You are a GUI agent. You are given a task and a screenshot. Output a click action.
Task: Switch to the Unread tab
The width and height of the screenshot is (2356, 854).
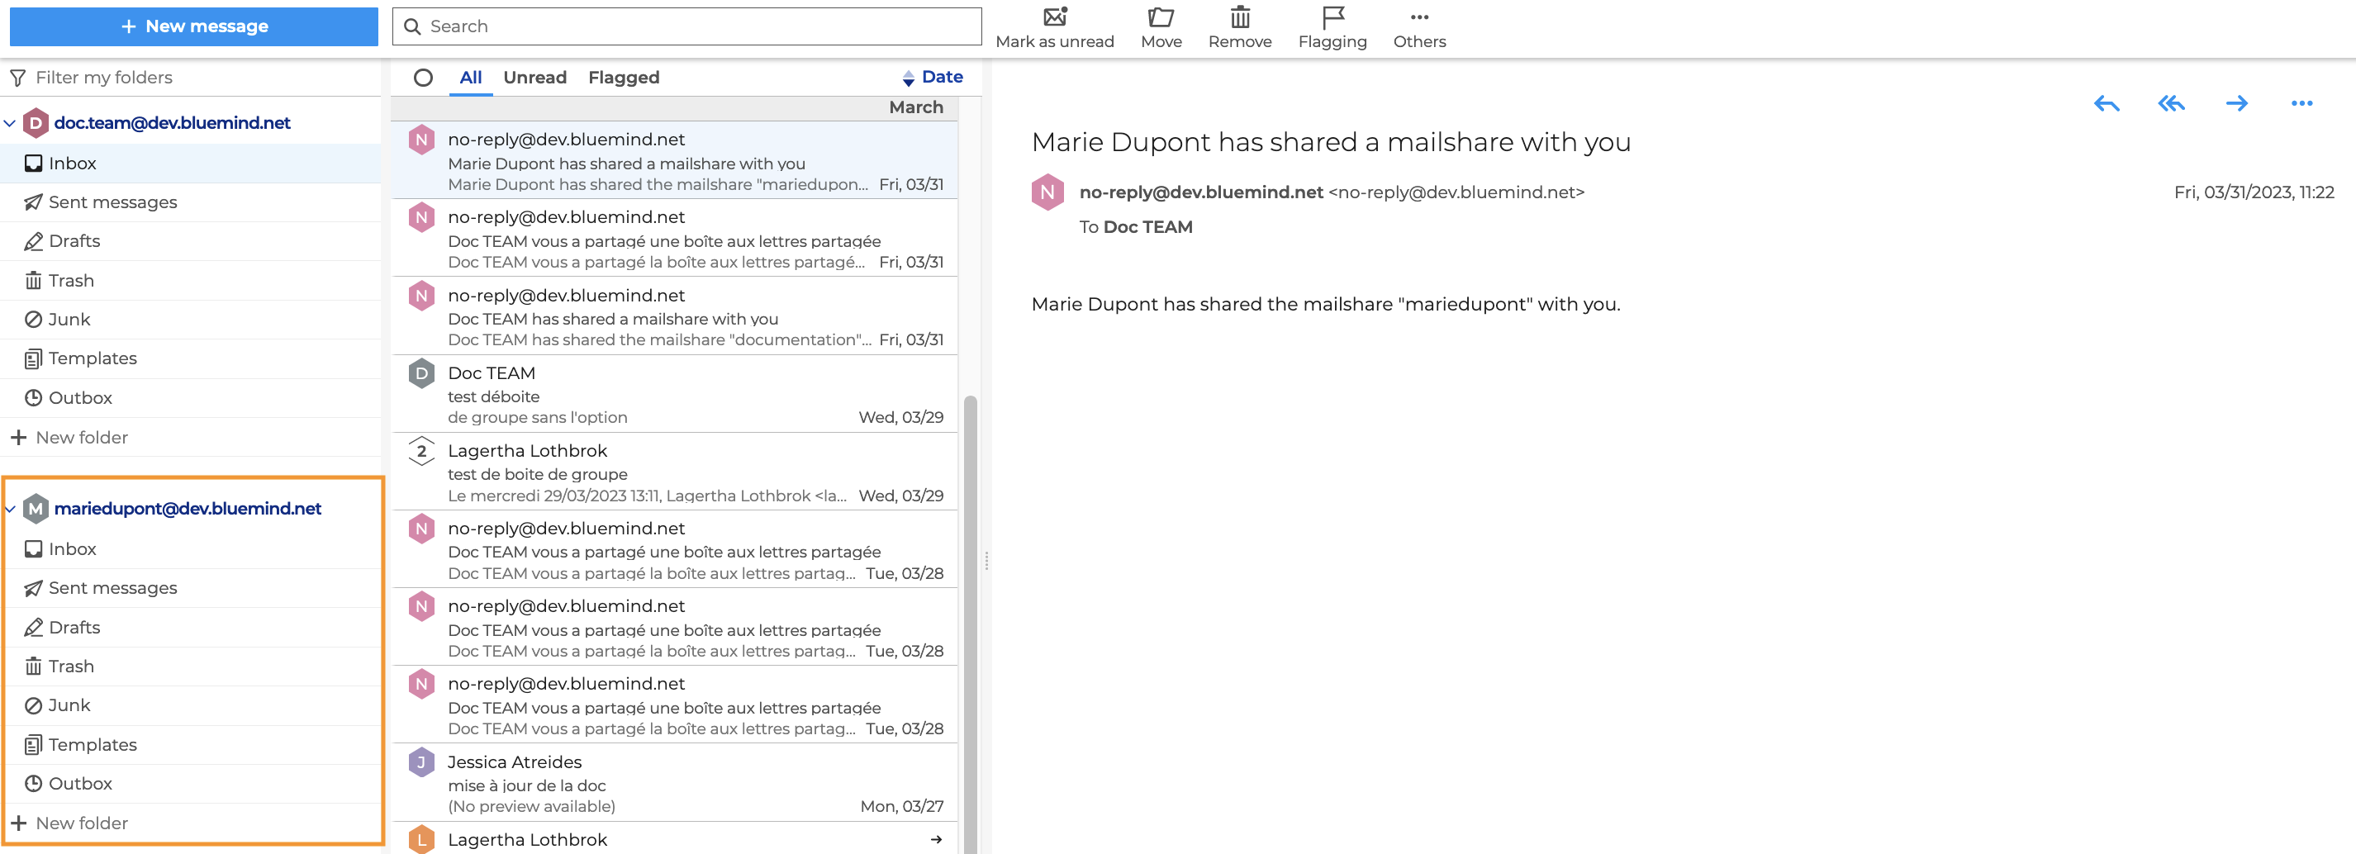pyautogui.click(x=534, y=78)
